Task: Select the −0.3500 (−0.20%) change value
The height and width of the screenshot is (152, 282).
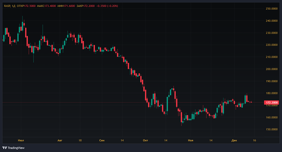Action: click(x=107, y=6)
